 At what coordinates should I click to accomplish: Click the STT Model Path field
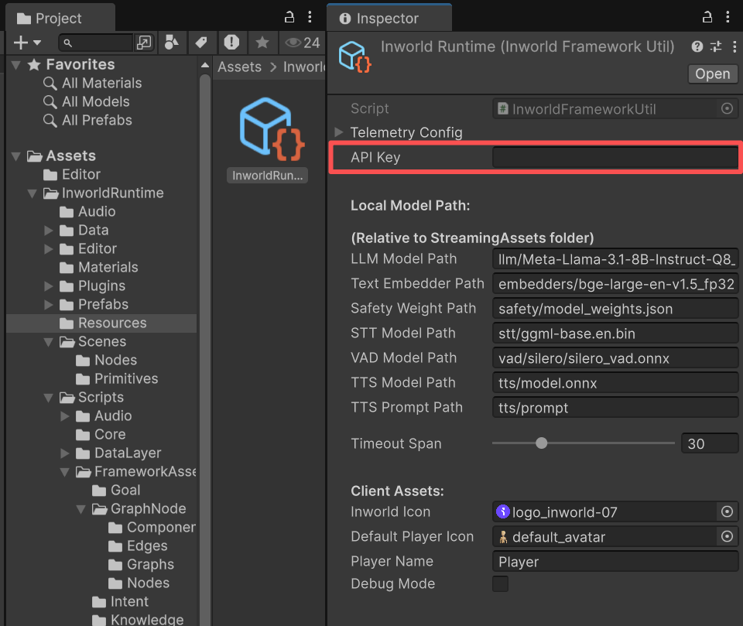click(615, 334)
